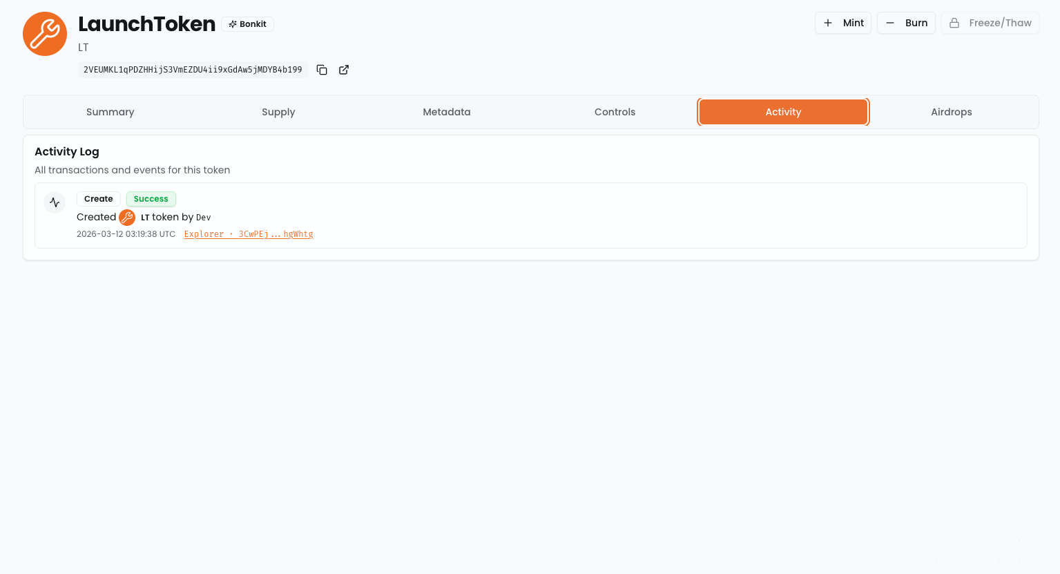Switch to the Summary tab

pos(110,112)
